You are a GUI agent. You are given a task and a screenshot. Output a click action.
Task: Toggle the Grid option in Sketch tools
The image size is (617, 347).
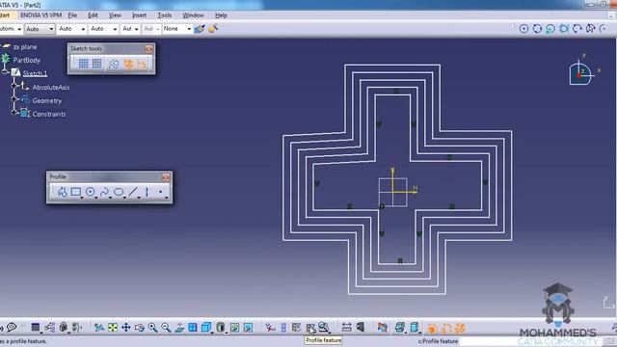pyautogui.click(x=83, y=64)
